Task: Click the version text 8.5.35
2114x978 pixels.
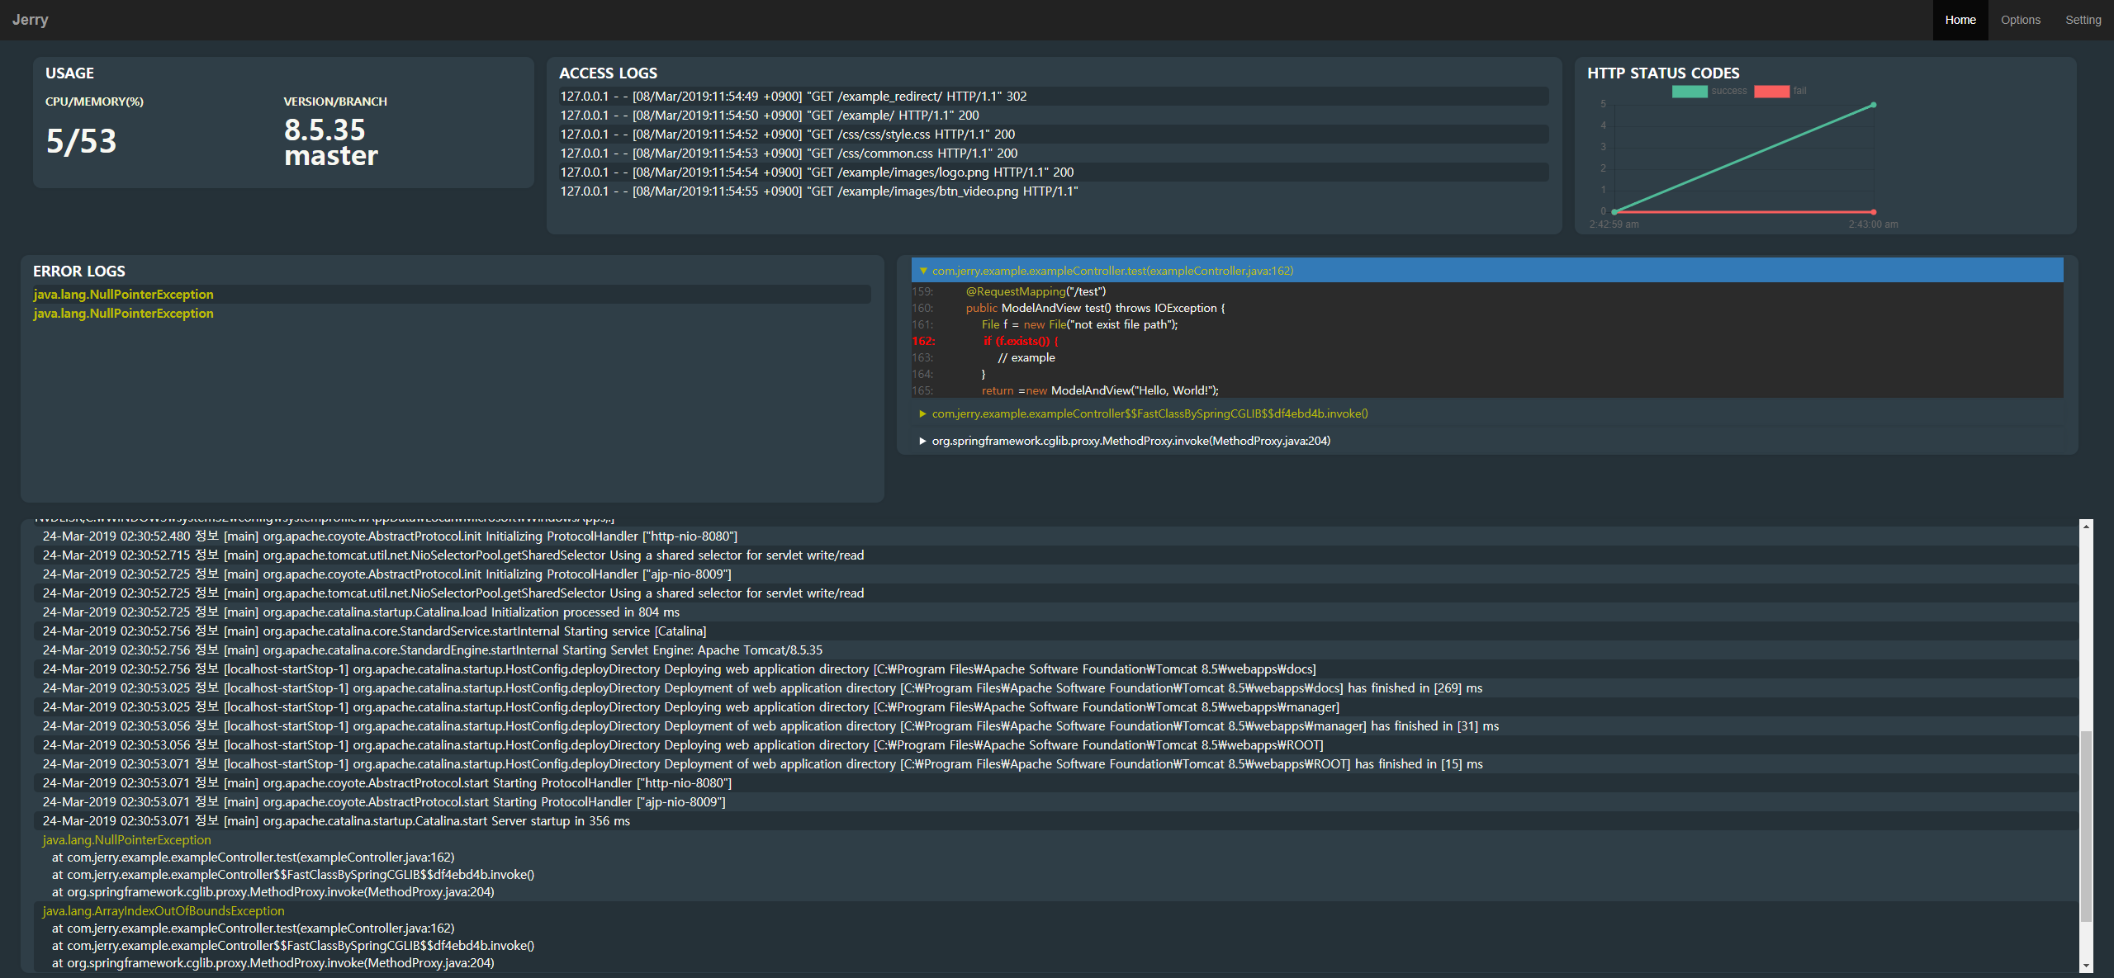Action: click(x=325, y=130)
